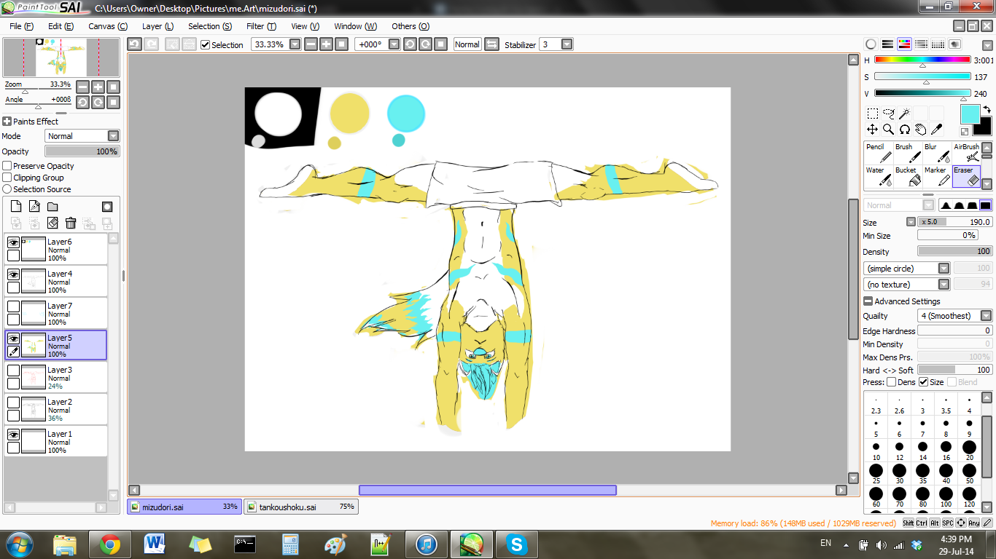Show the scratchpad panel
This screenshot has width=996, height=559.
click(x=955, y=44)
